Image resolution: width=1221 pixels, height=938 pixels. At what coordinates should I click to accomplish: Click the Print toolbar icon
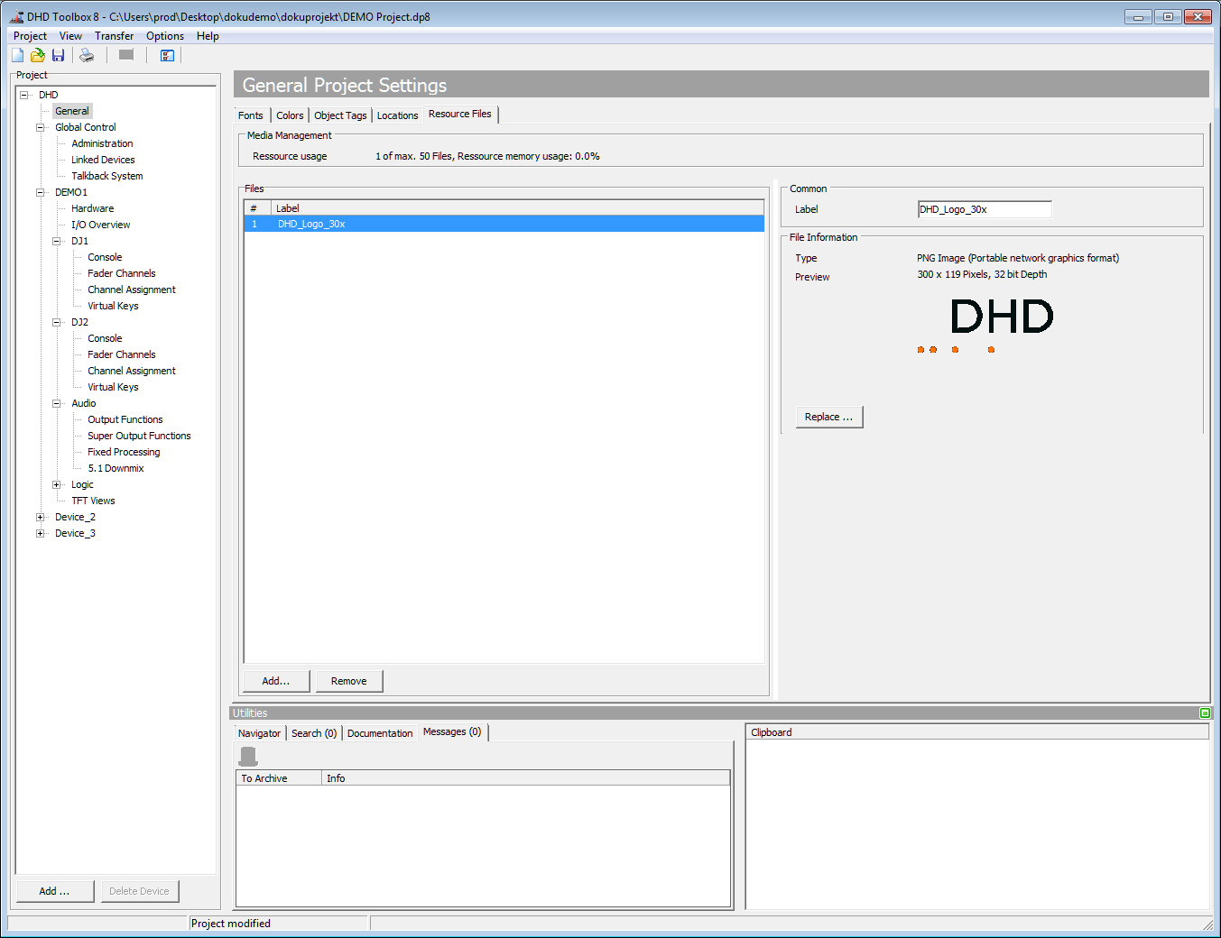click(87, 55)
